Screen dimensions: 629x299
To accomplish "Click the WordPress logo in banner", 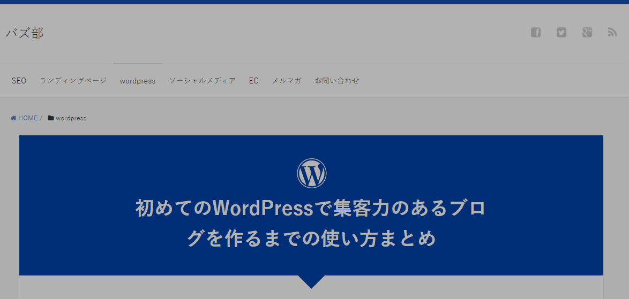I will 311,173.
